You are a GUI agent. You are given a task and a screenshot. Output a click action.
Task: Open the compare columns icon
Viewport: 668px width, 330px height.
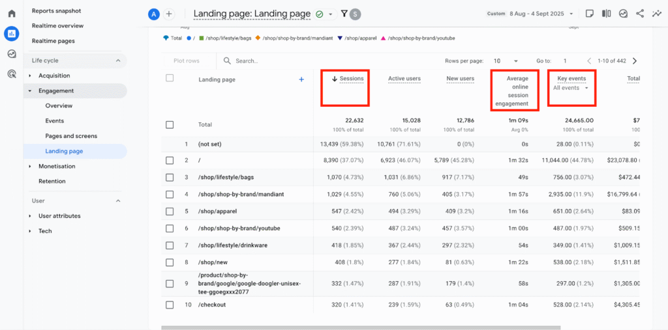tap(606, 14)
